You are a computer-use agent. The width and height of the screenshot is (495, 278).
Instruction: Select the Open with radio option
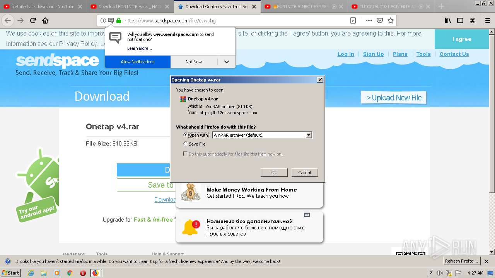[x=186, y=135]
